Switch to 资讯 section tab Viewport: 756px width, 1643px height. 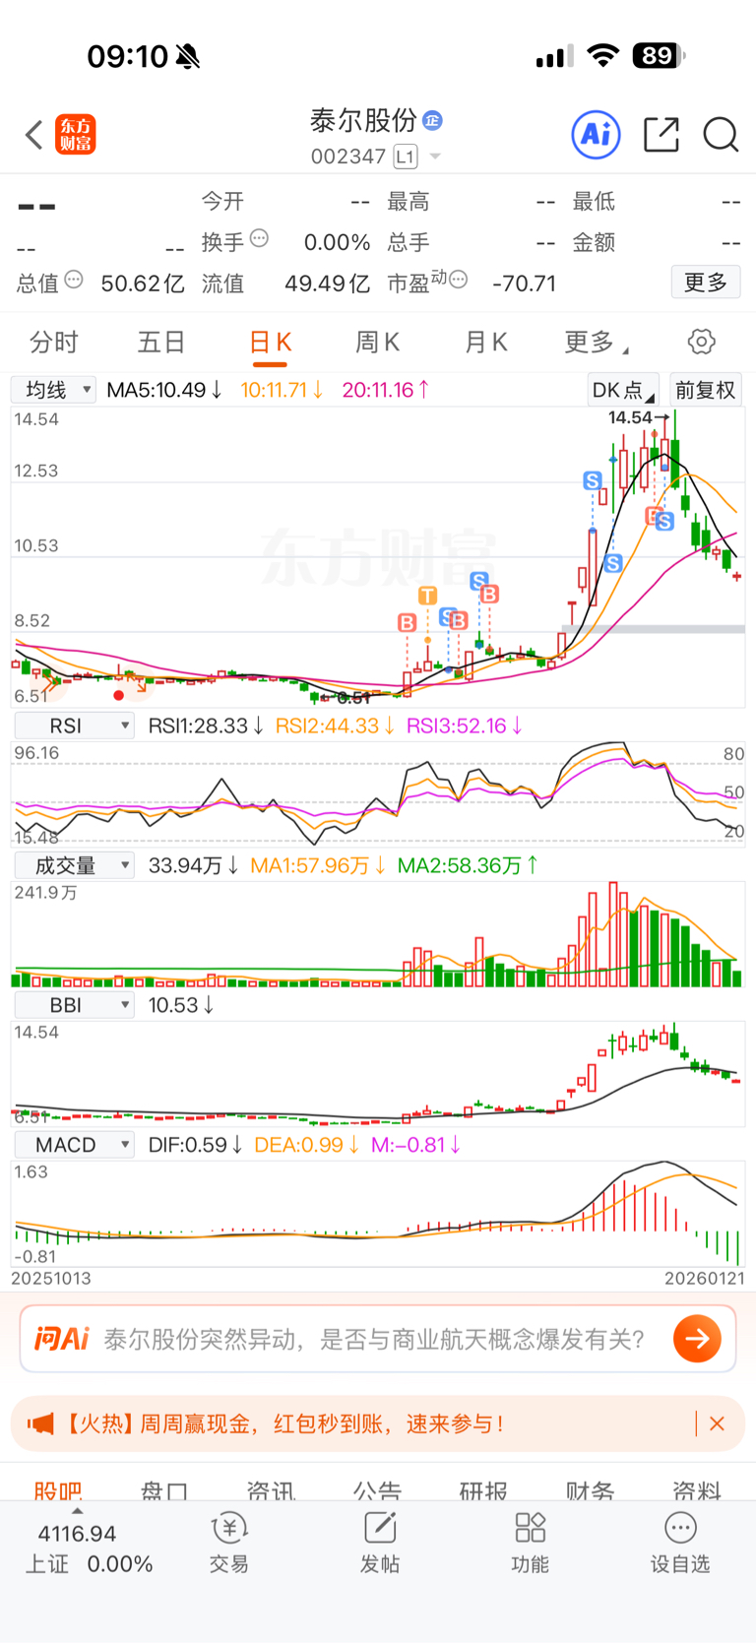(x=271, y=1489)
